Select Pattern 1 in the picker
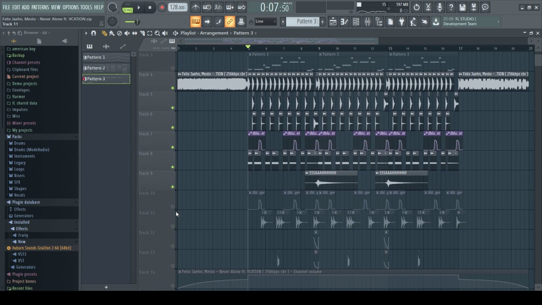 pos(106,57)
